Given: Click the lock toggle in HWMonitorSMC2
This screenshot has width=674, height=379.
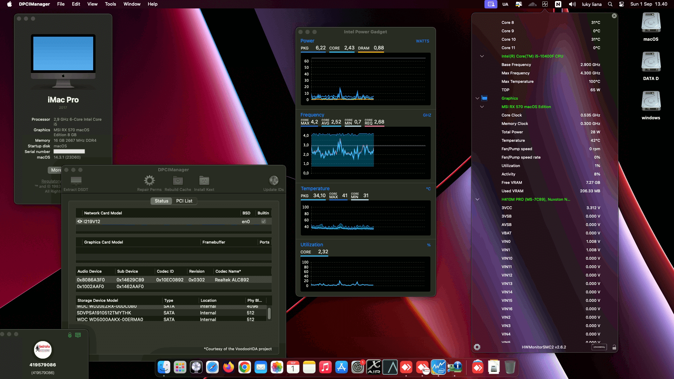Looking at the screenshot, I should pyautogui.click(x=614, y=347).
